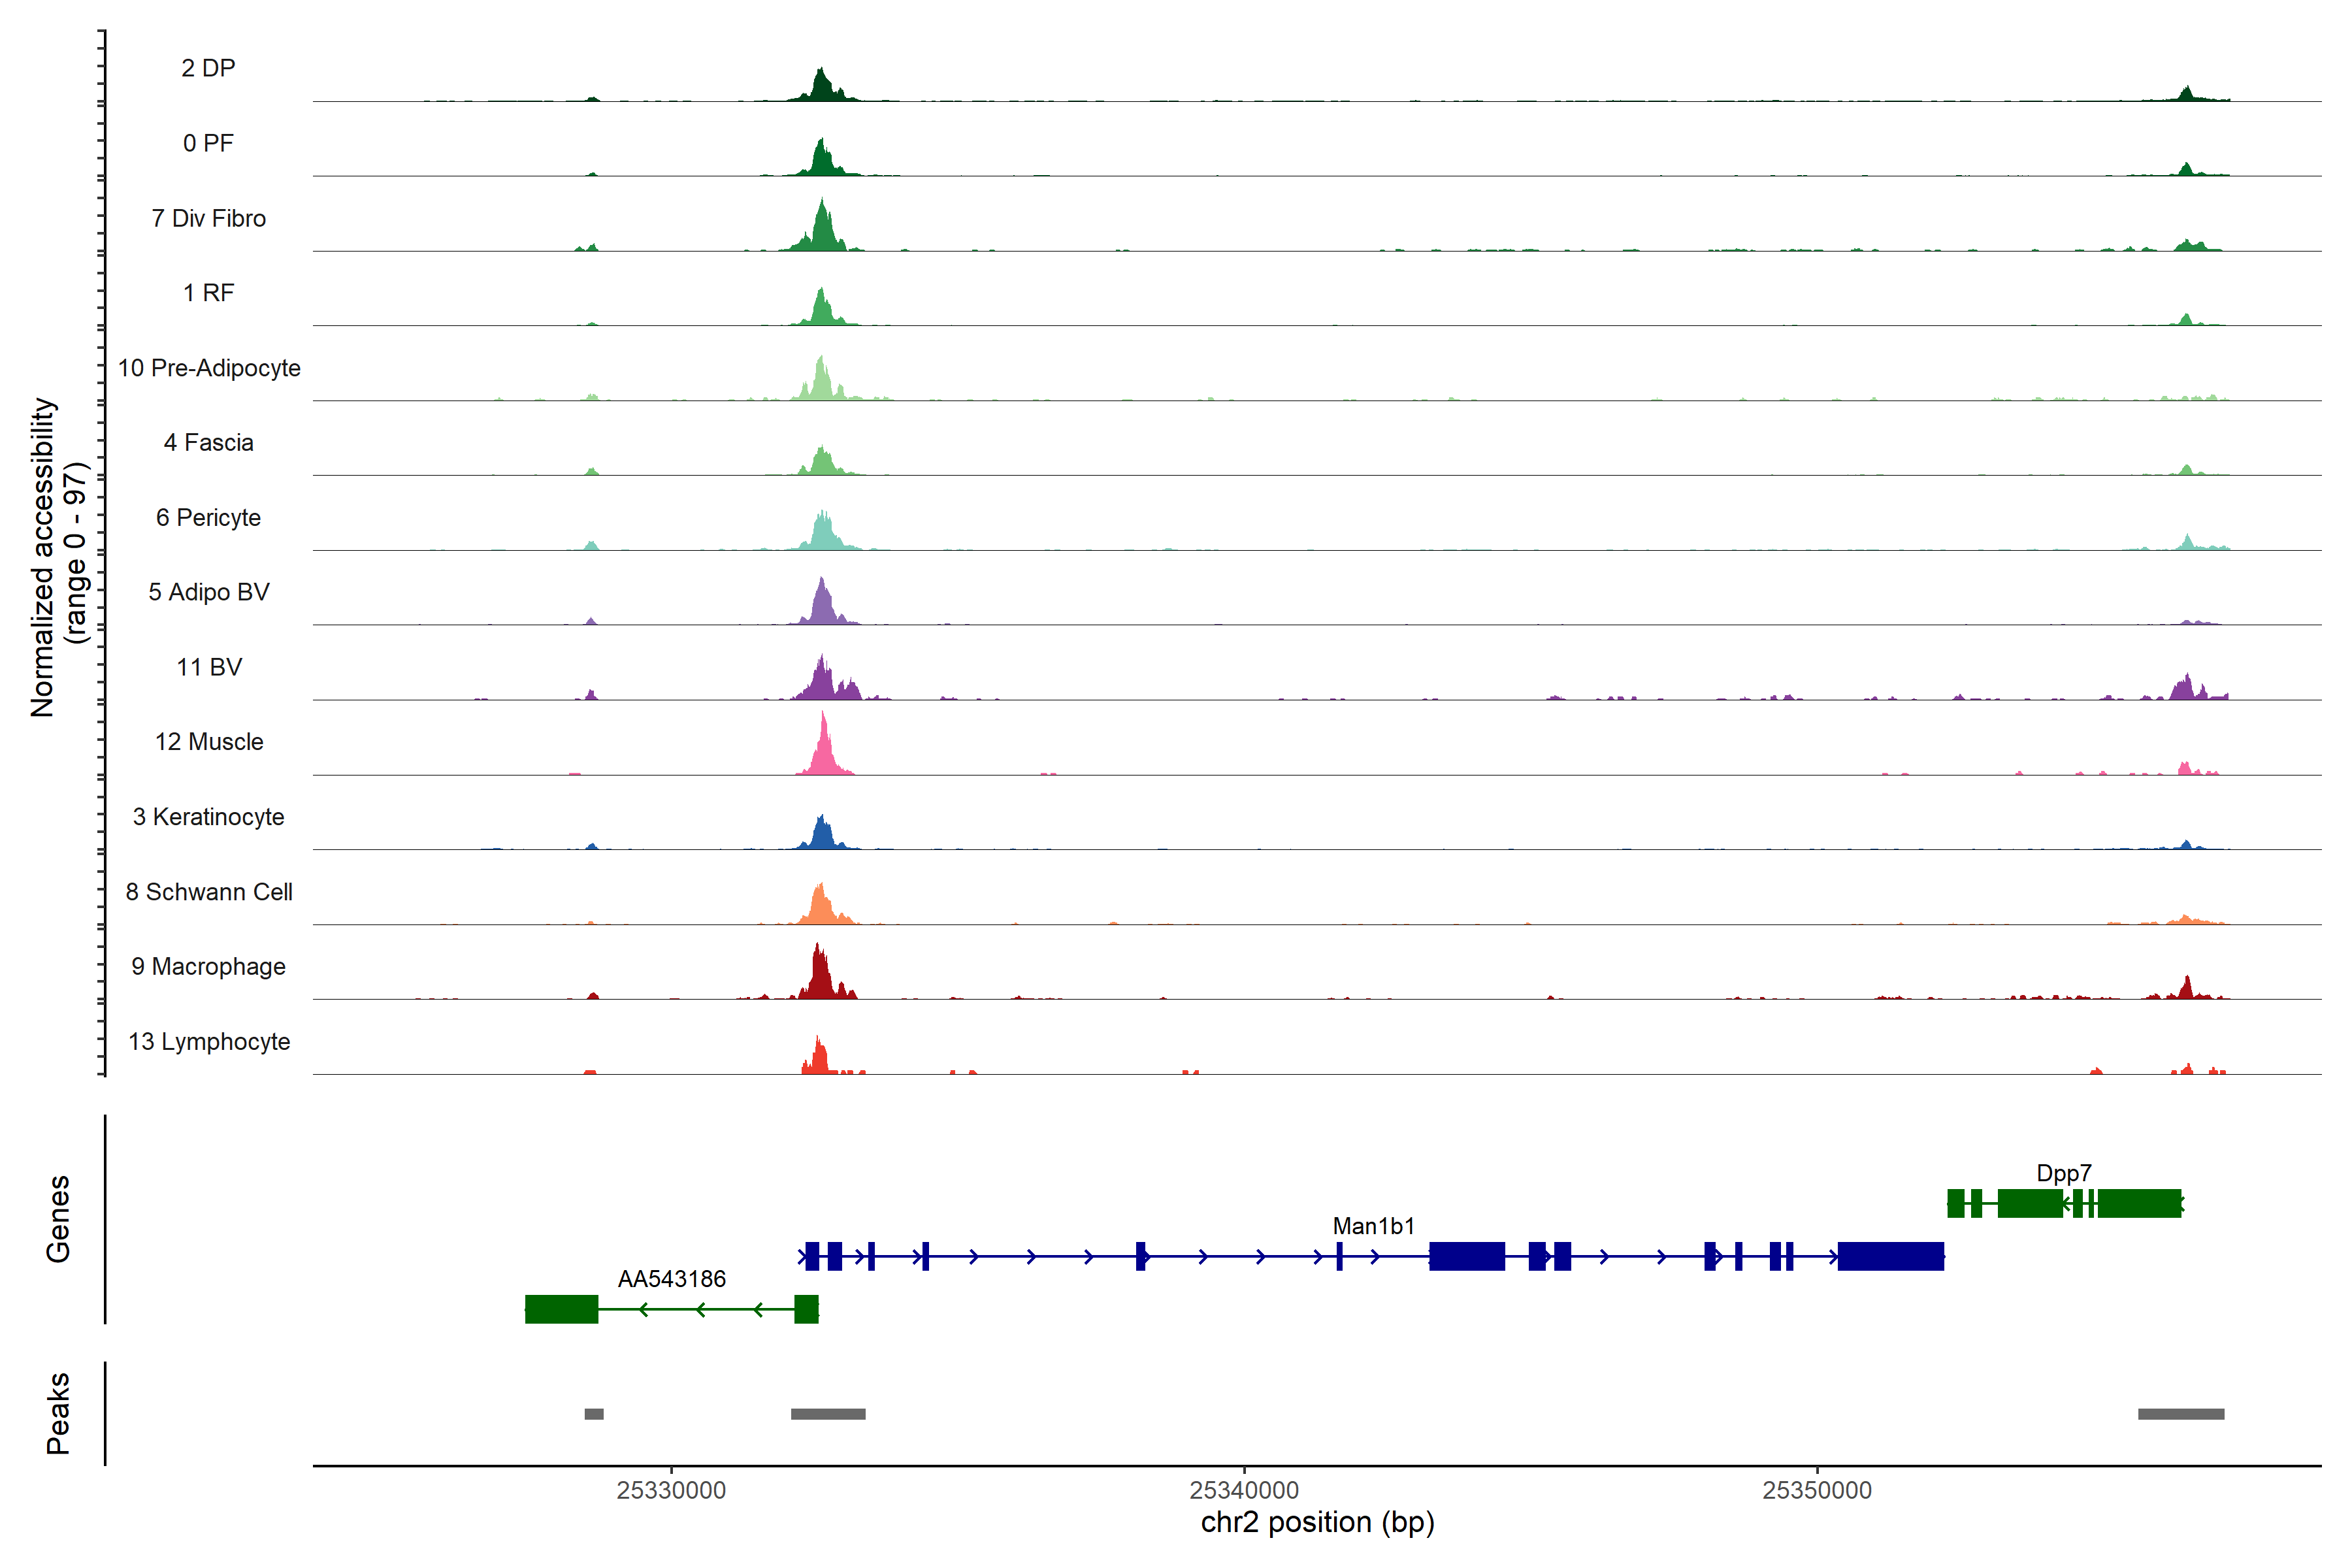Click the AA543186 gene label
Image resolution: width=2352 pixels, height=1568 pixels.
(x=671, y=1279)
